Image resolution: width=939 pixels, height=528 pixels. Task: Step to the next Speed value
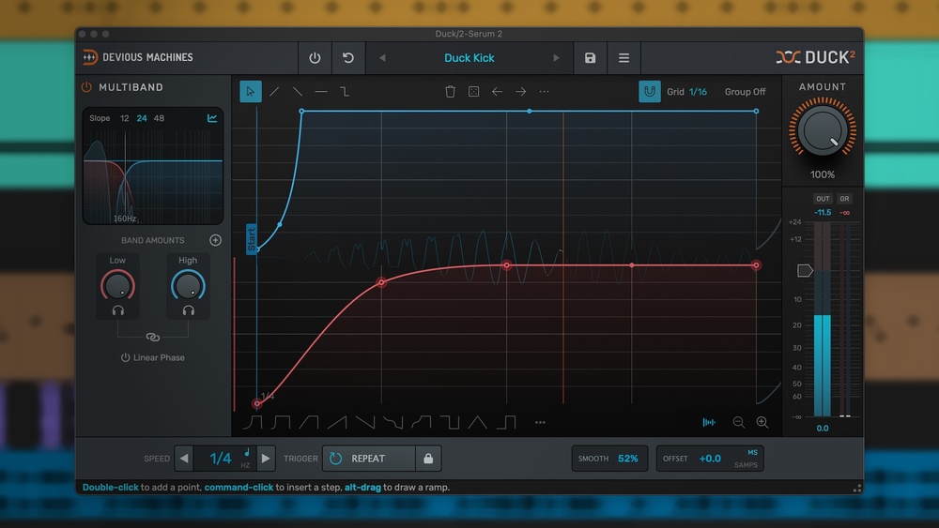click(x=267, y=459)
